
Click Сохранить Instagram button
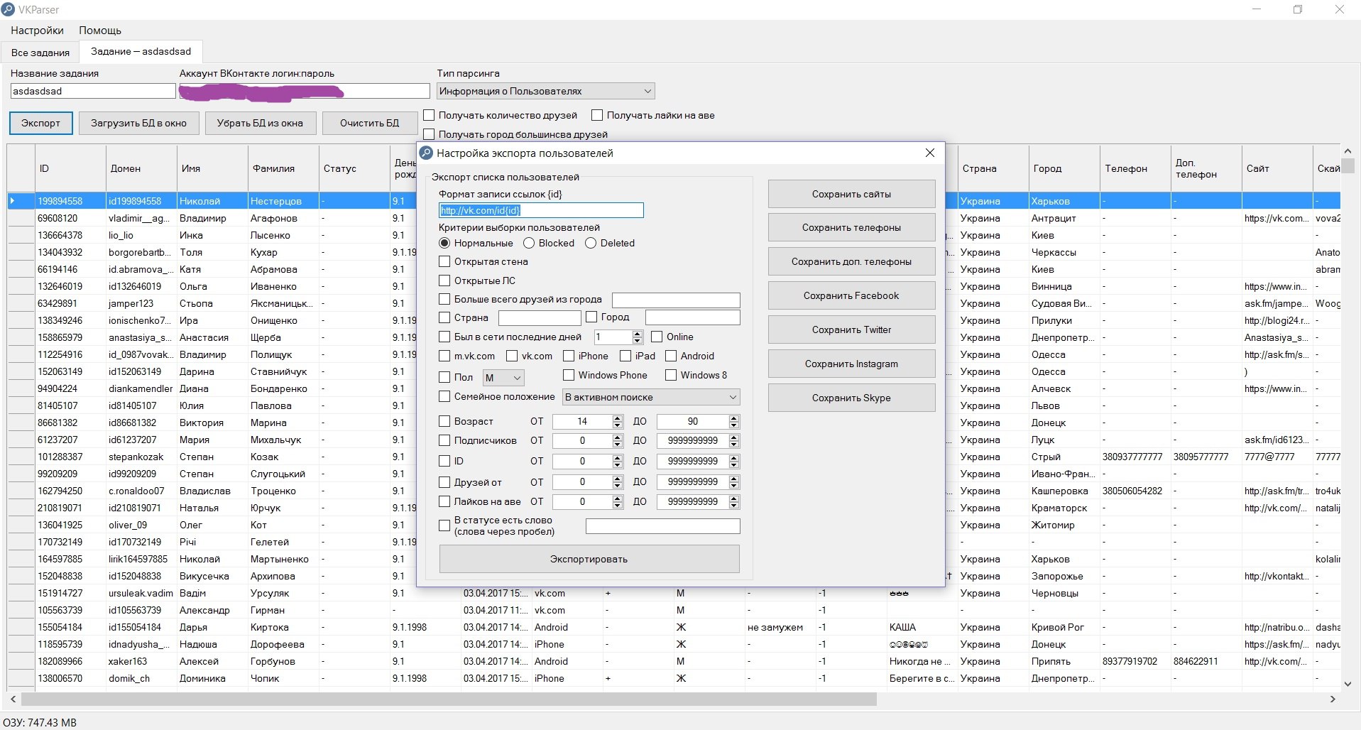point(851,364)
